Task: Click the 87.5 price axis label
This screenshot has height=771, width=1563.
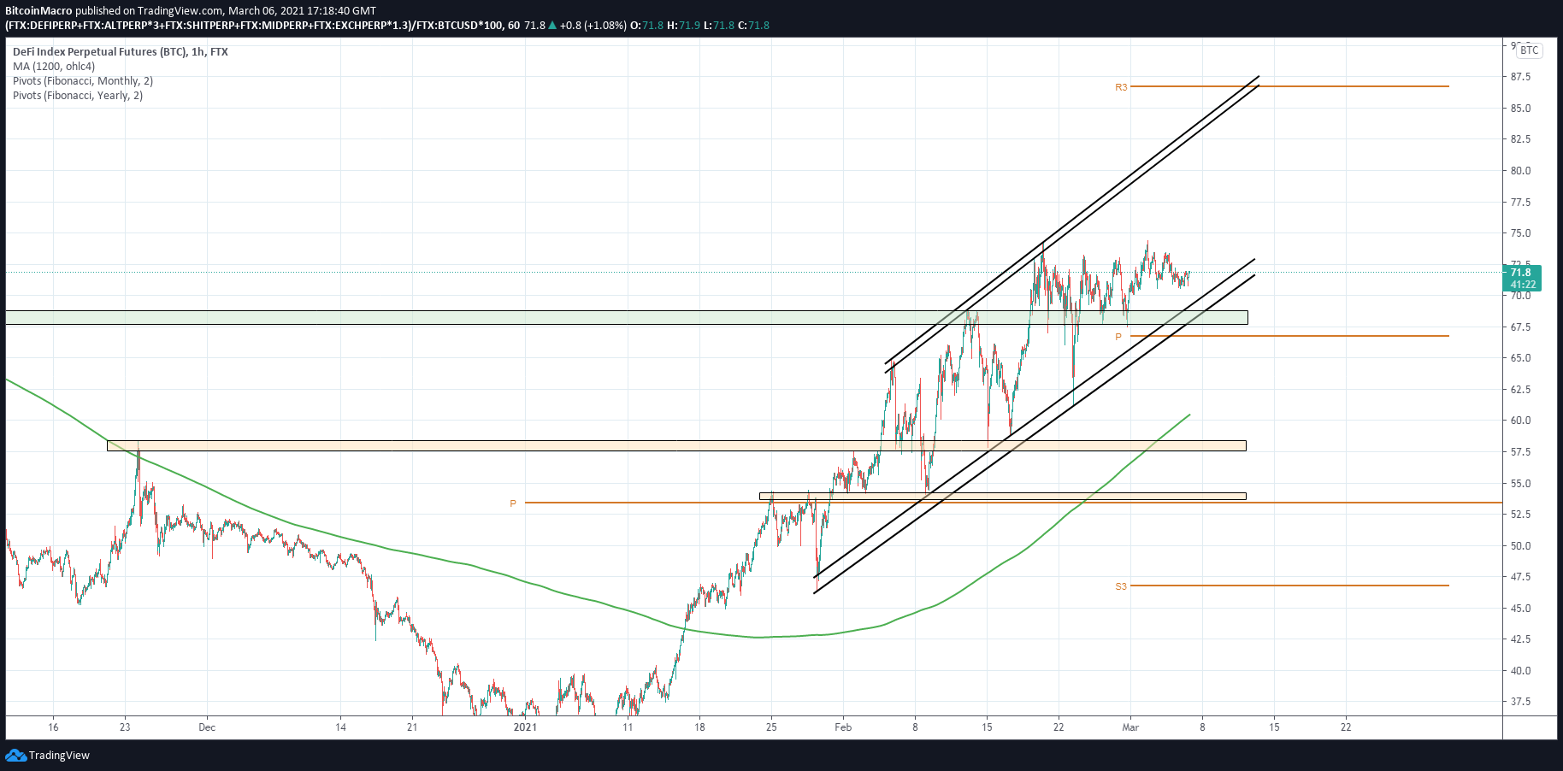Action: tap(1520, 77)
